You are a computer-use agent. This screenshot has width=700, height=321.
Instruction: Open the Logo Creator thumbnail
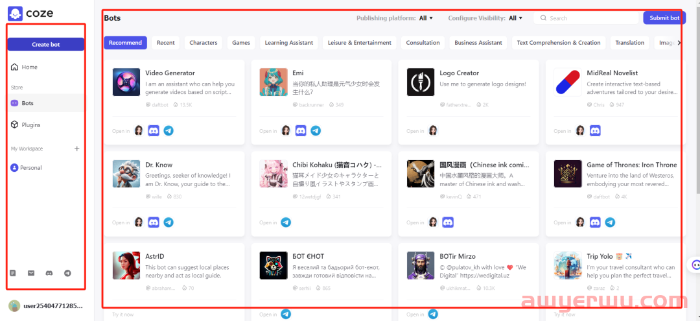(421, 82)
